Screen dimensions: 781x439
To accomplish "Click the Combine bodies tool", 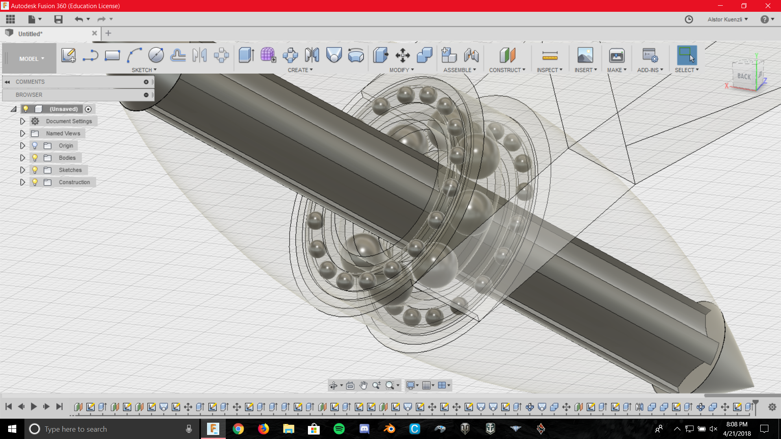I will click(x=425, y=55).
